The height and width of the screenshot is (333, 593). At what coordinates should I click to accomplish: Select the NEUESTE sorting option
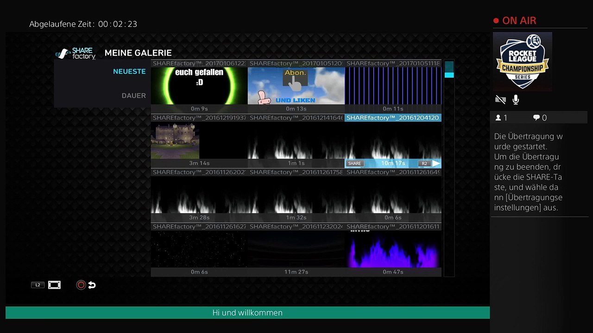129,72
